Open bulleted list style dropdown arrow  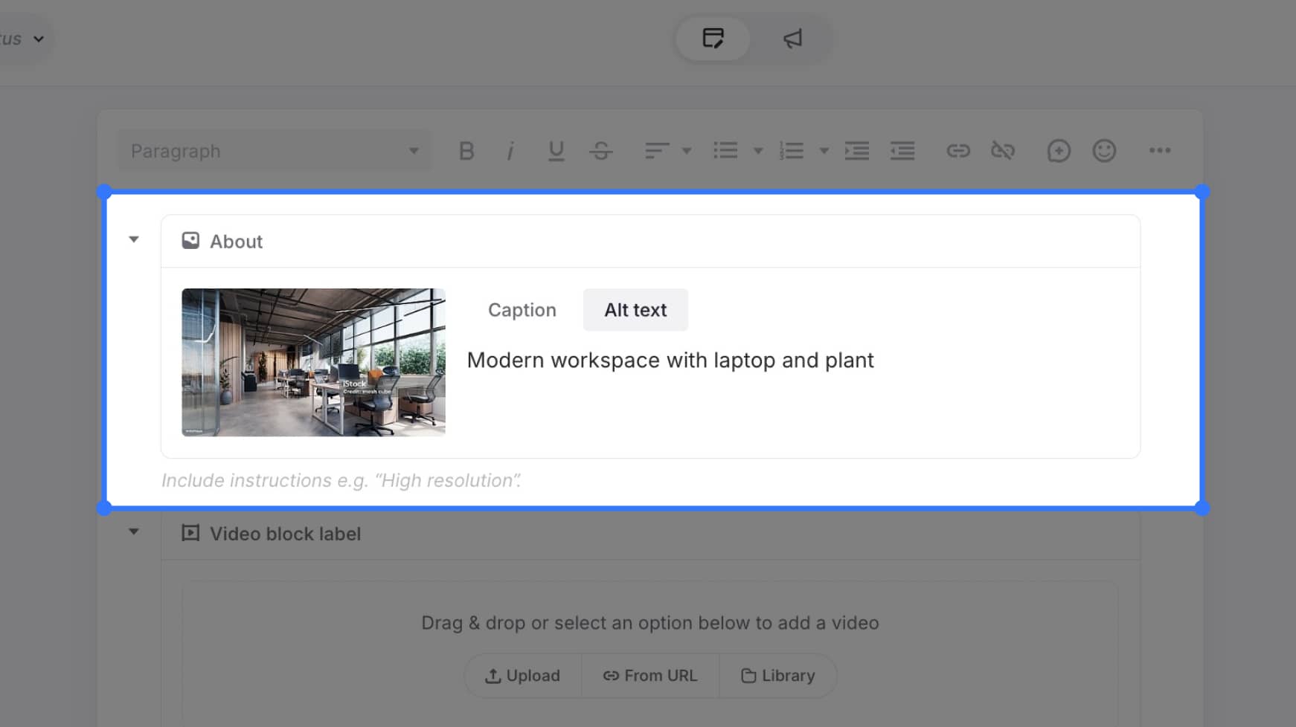[758, 151]
